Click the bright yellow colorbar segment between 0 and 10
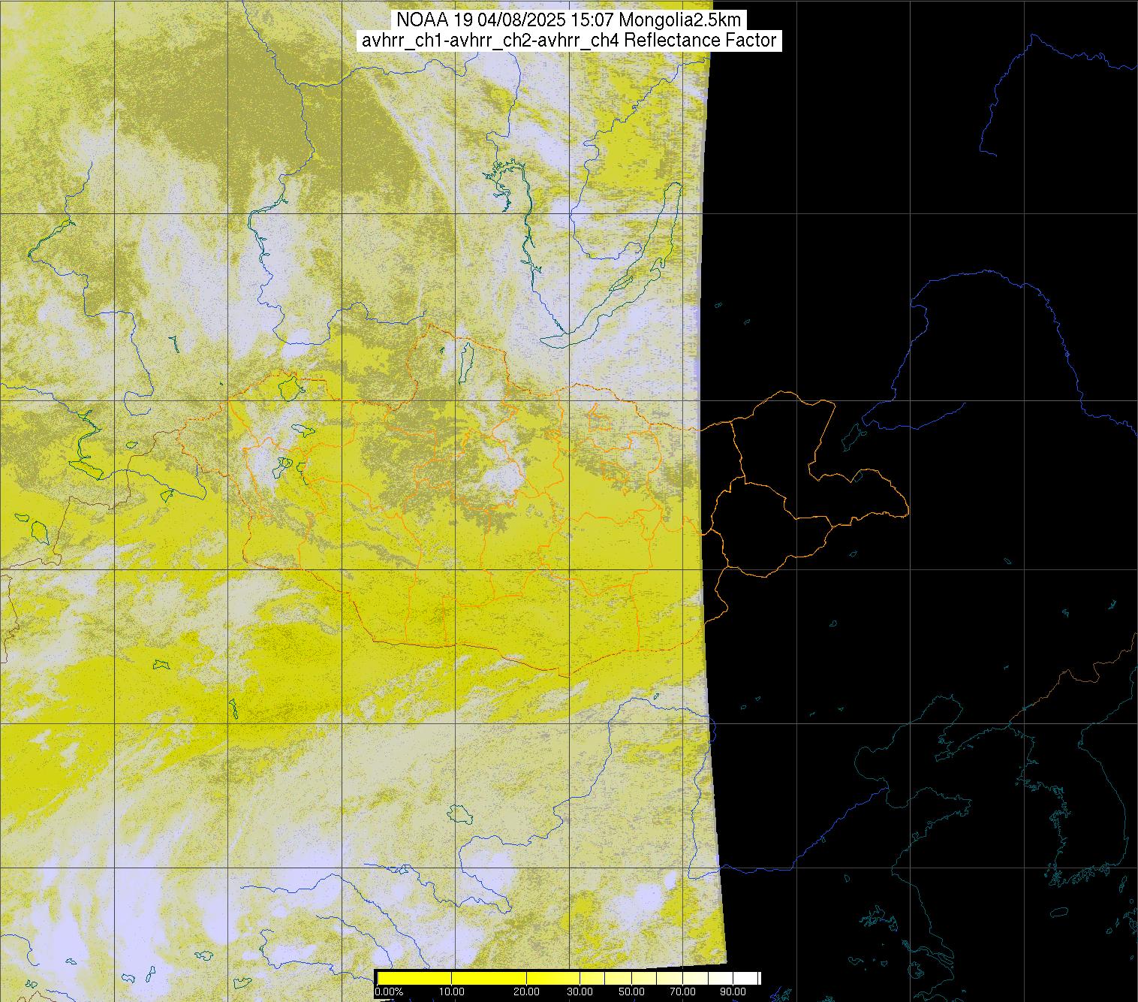The height and width of the screenshot is (1002, 1138). click(x=414, y=978)
